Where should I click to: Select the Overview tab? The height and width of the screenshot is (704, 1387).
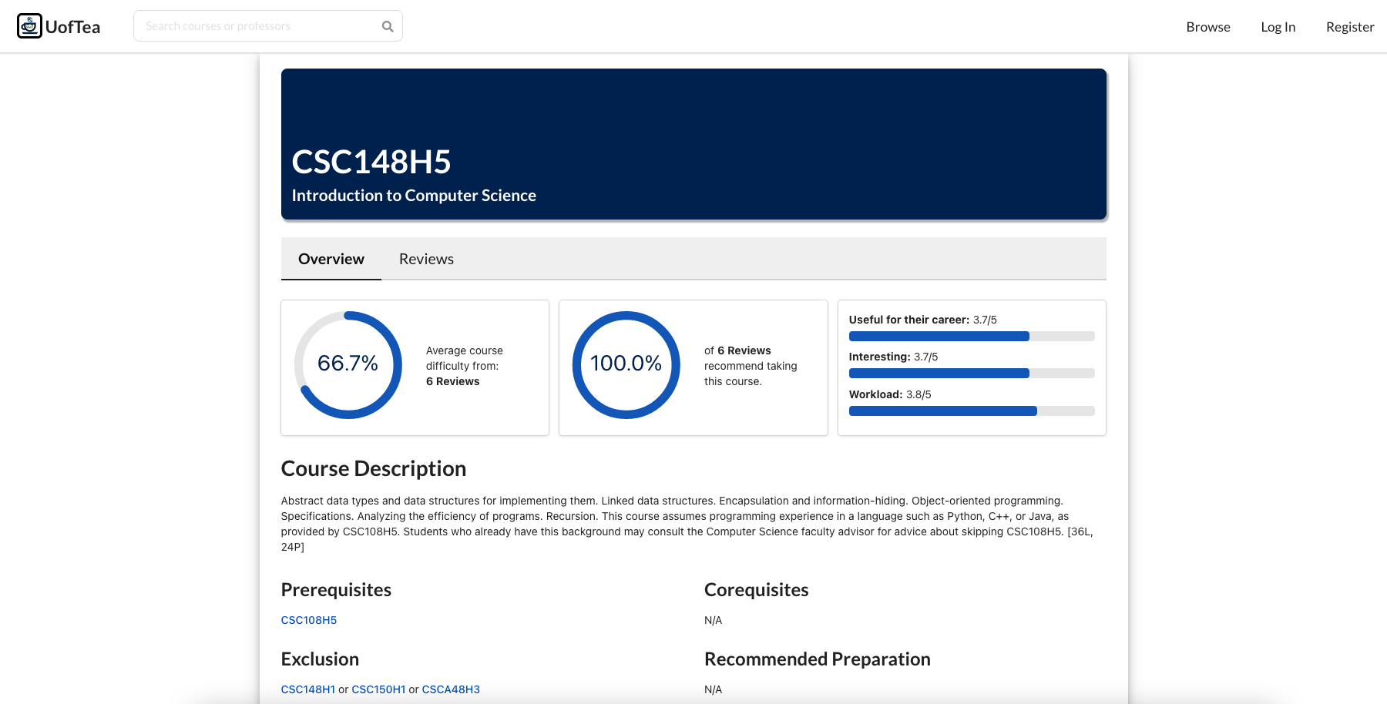click(x=331, y=259)
